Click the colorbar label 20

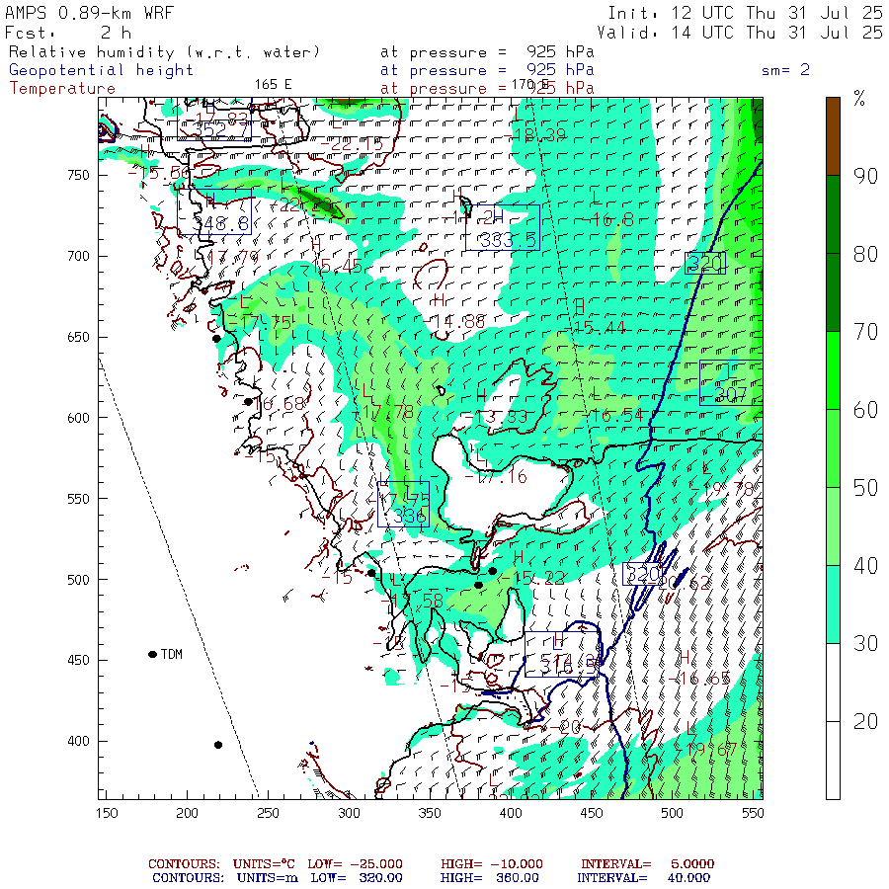865,722
